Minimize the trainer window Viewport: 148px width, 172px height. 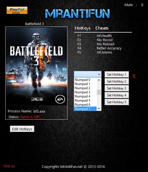tap(136, 5)
